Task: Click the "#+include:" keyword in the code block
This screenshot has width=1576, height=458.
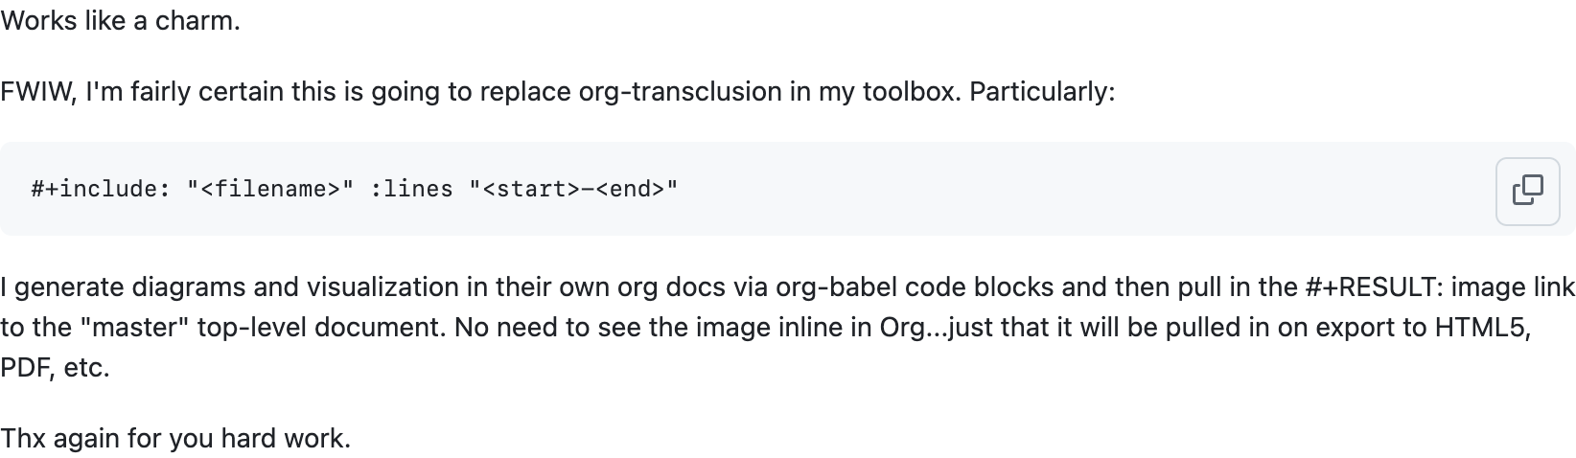Action: click(x=101, y=189)
